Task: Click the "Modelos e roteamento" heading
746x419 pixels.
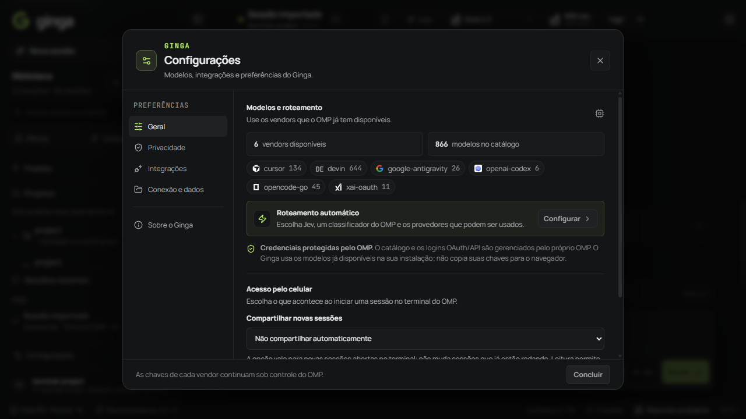Action: (x=284, y=108)
